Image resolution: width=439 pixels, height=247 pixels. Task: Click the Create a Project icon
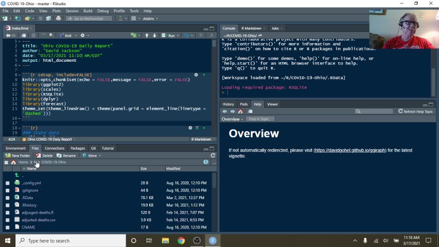coord(18,18)
